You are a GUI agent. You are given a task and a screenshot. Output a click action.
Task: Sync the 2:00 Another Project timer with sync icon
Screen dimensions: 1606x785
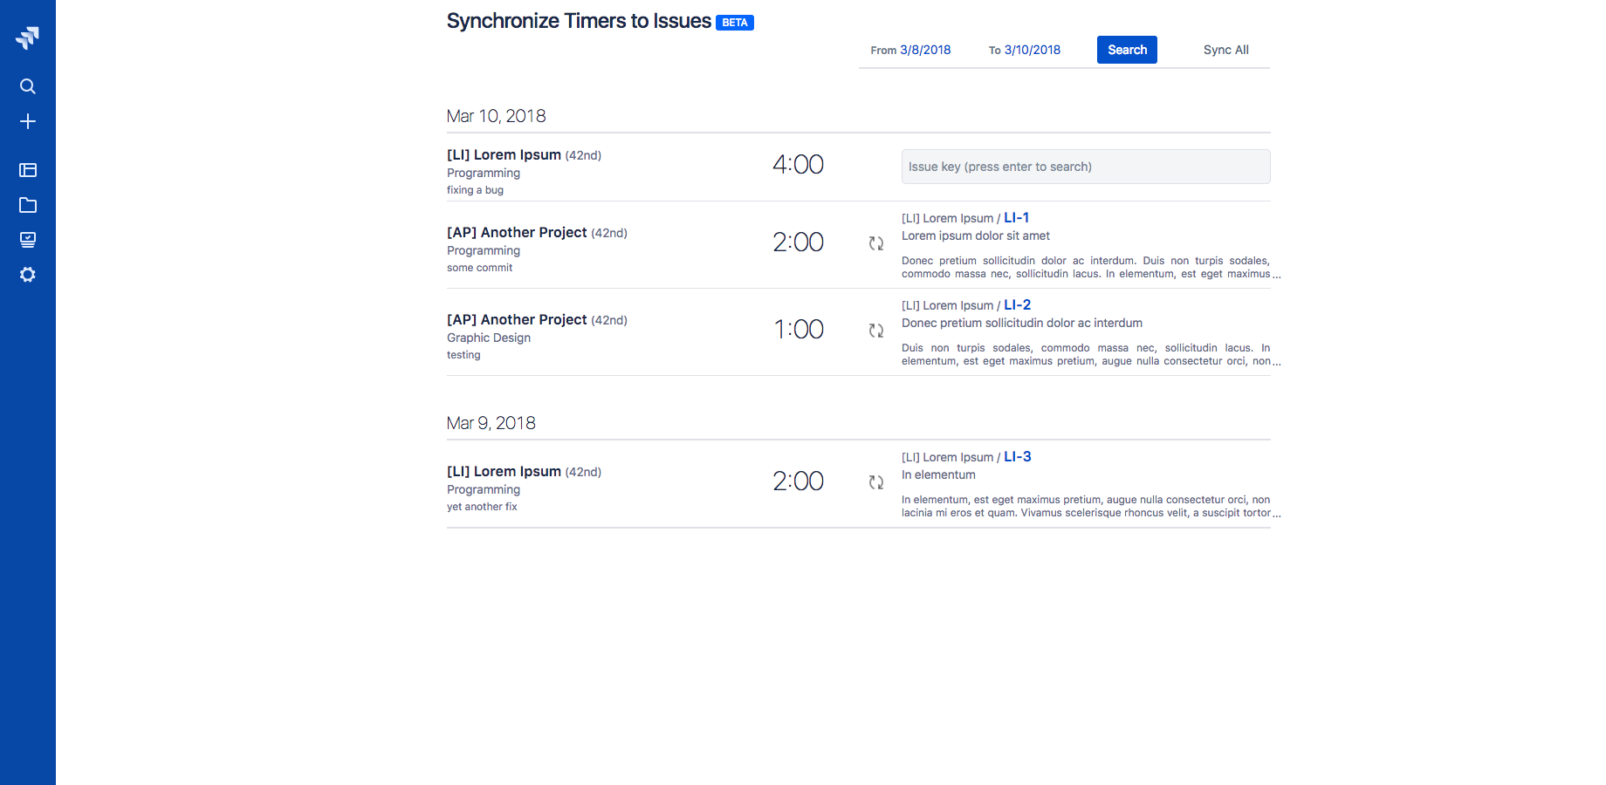(x=875, y=243)
